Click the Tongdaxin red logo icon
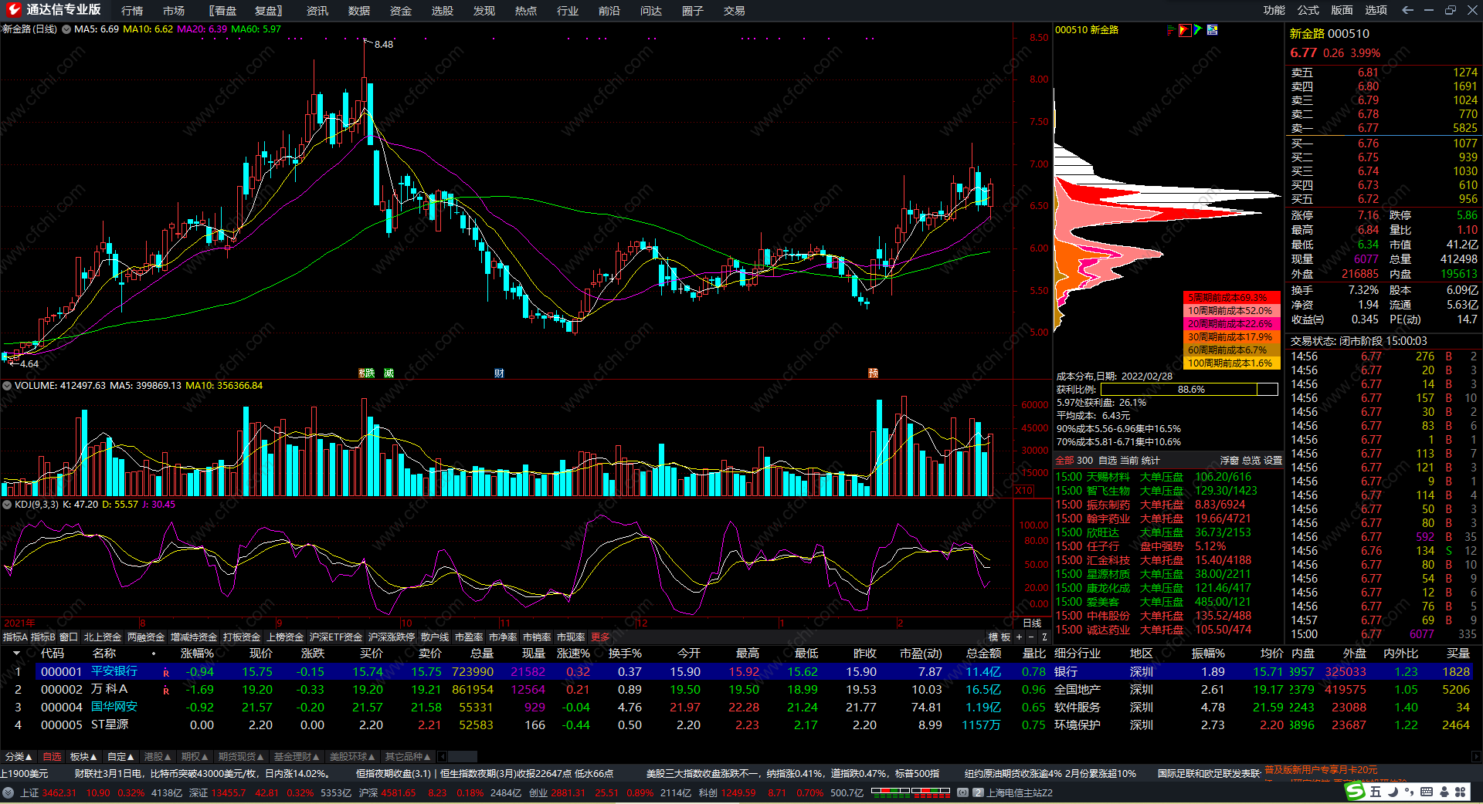The width and height of the screenshot is (1483, 804). [x=13, y=10]
